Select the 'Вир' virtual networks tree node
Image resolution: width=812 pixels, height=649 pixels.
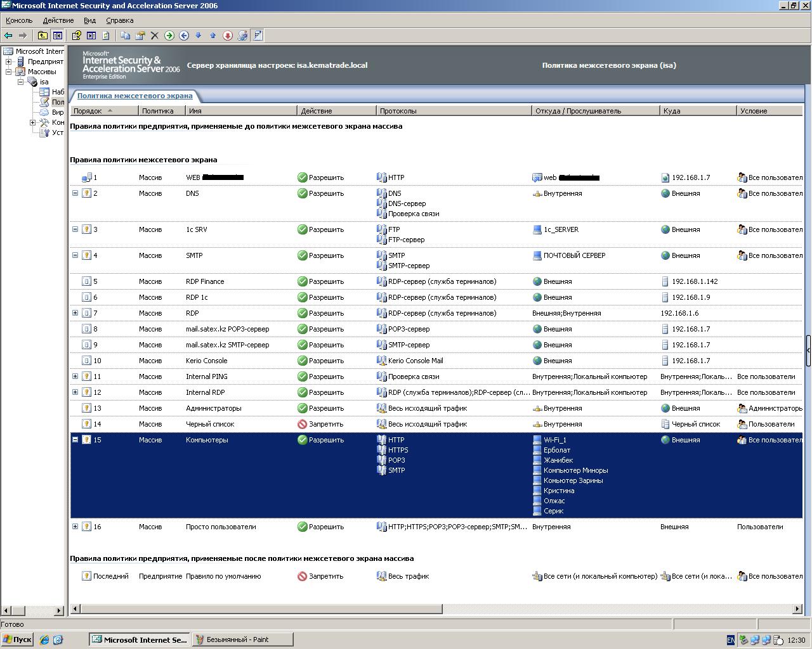pos(58,112)
